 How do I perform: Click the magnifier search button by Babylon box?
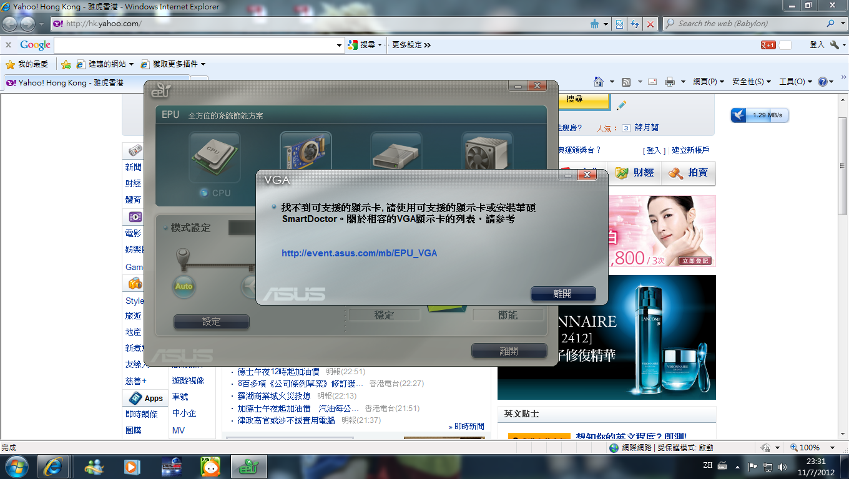831,24
